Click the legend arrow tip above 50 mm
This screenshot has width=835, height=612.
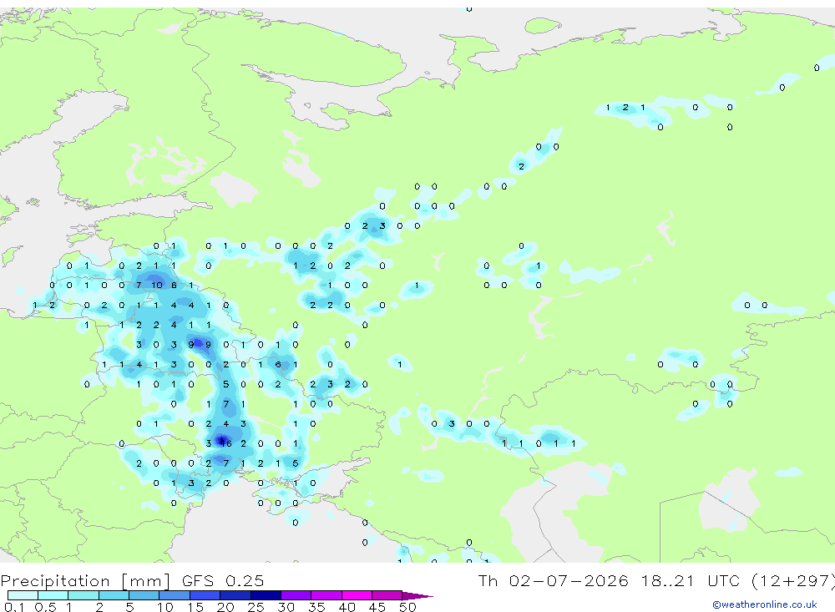pyautogui.click(x=418, y=596)
